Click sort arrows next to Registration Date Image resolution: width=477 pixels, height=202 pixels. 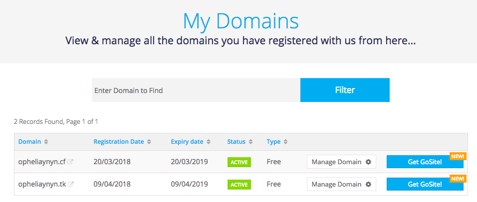[x=149, y=142]
